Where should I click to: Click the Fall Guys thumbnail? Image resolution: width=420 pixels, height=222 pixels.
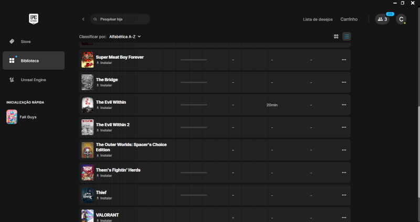pyautogui.click(x=12, y=117)
